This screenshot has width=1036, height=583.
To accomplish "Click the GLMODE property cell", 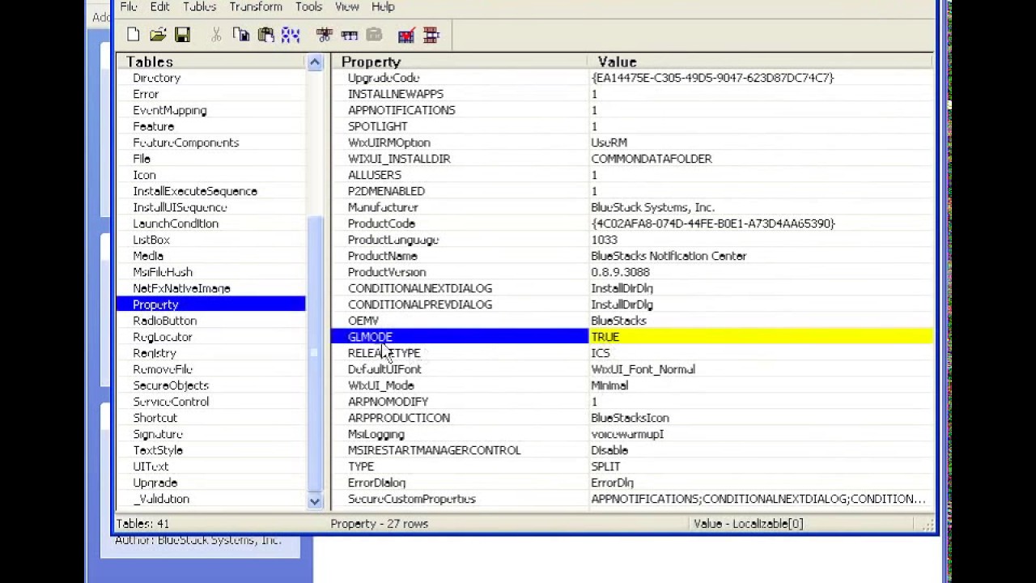I will (x=459, y=337).
